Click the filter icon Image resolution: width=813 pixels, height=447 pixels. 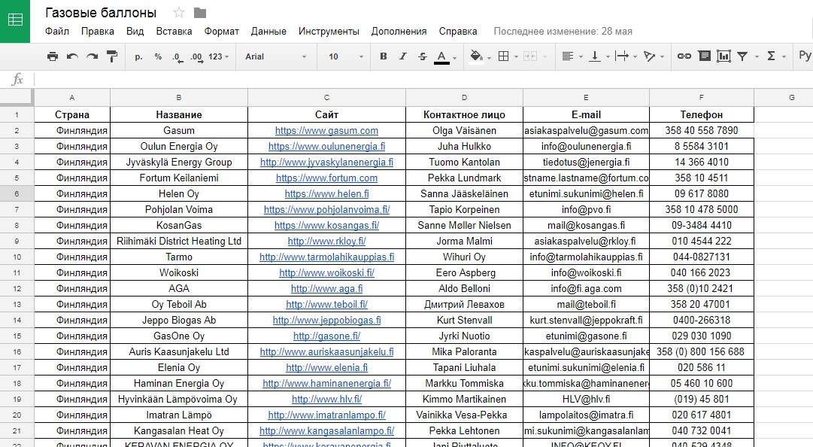click(x=742, y=56)
